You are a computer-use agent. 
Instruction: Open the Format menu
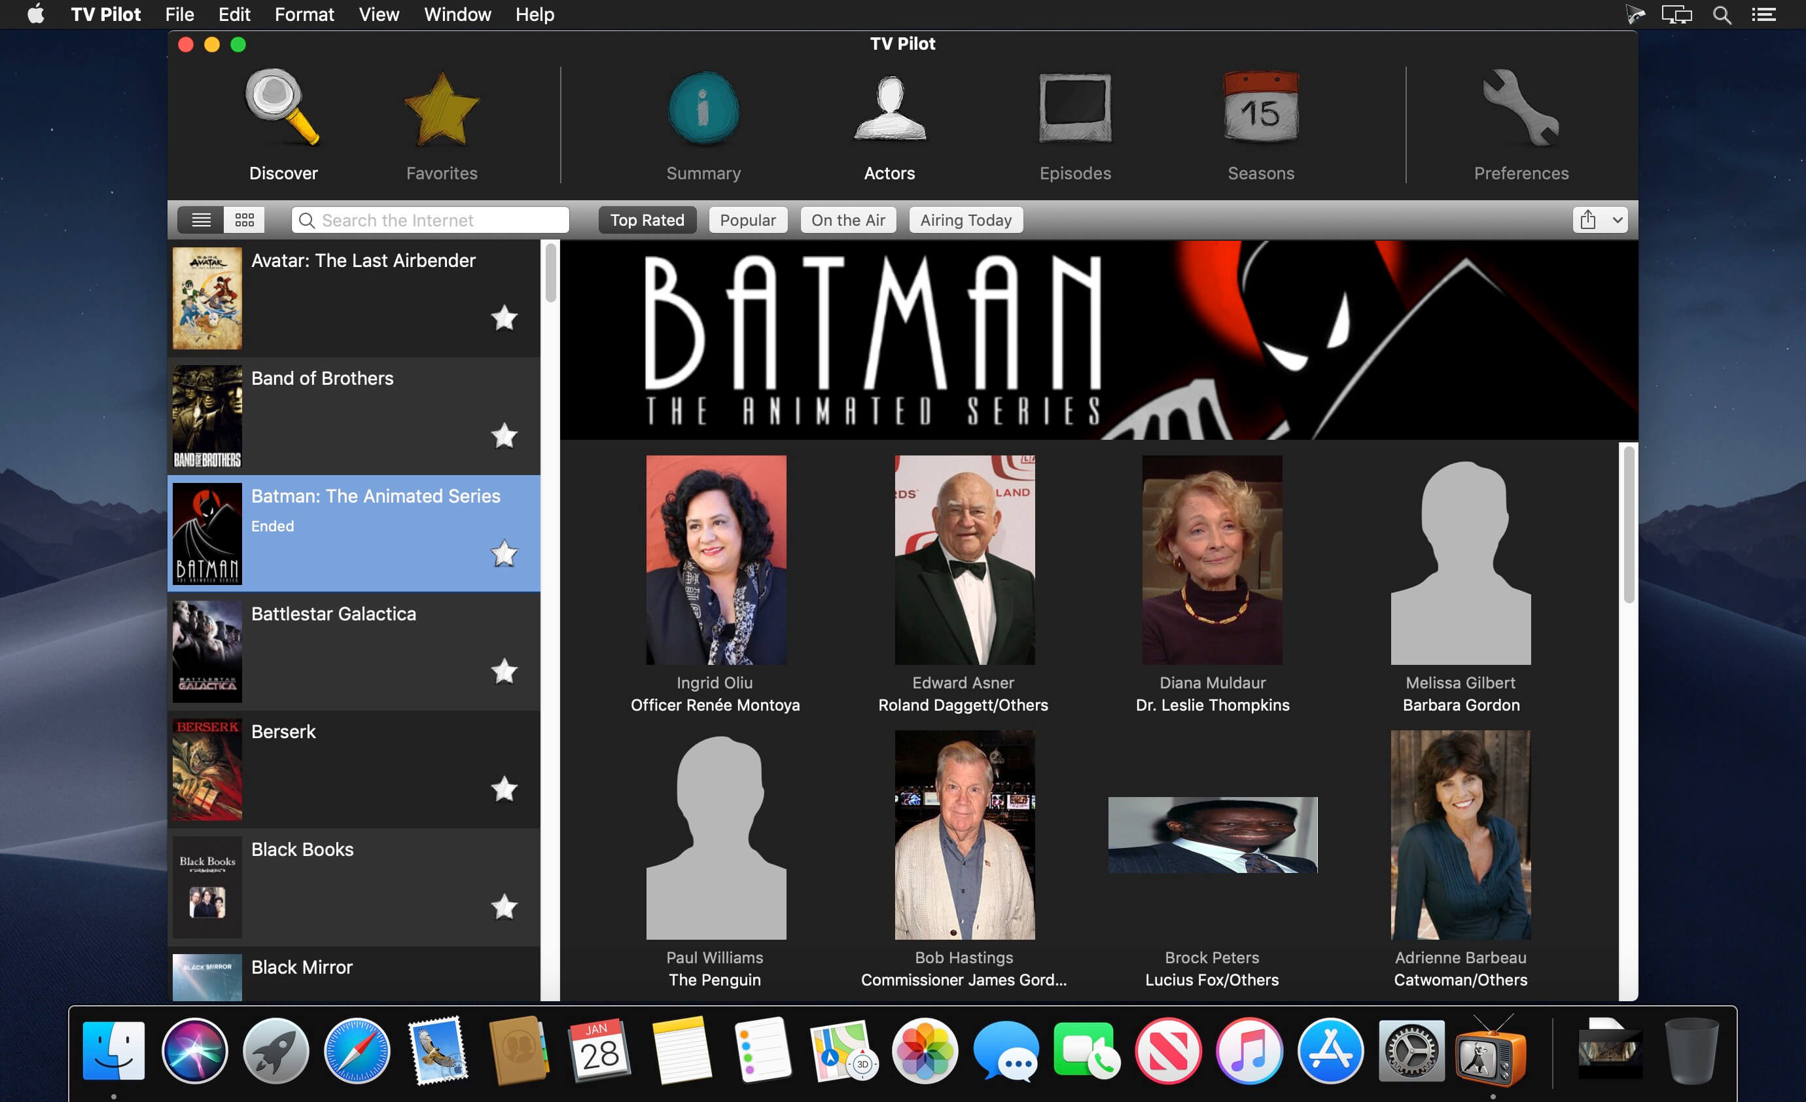(x=304, y=14)
